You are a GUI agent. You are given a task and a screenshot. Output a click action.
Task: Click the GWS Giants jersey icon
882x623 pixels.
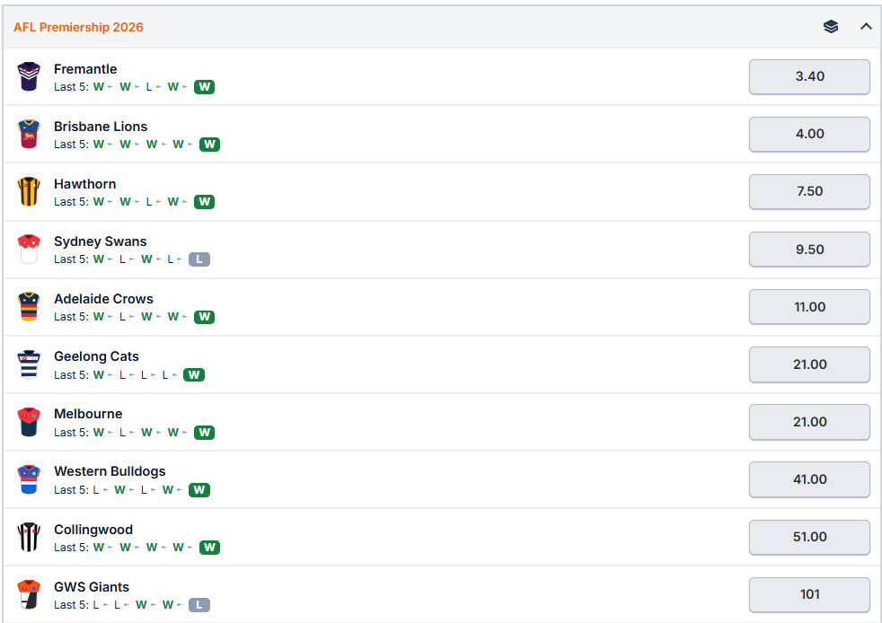[x=29, y=594]
